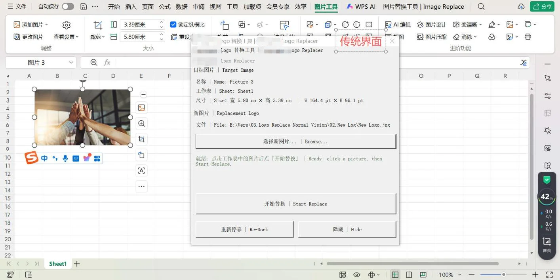Expand the formula bar

coord(524,63)
